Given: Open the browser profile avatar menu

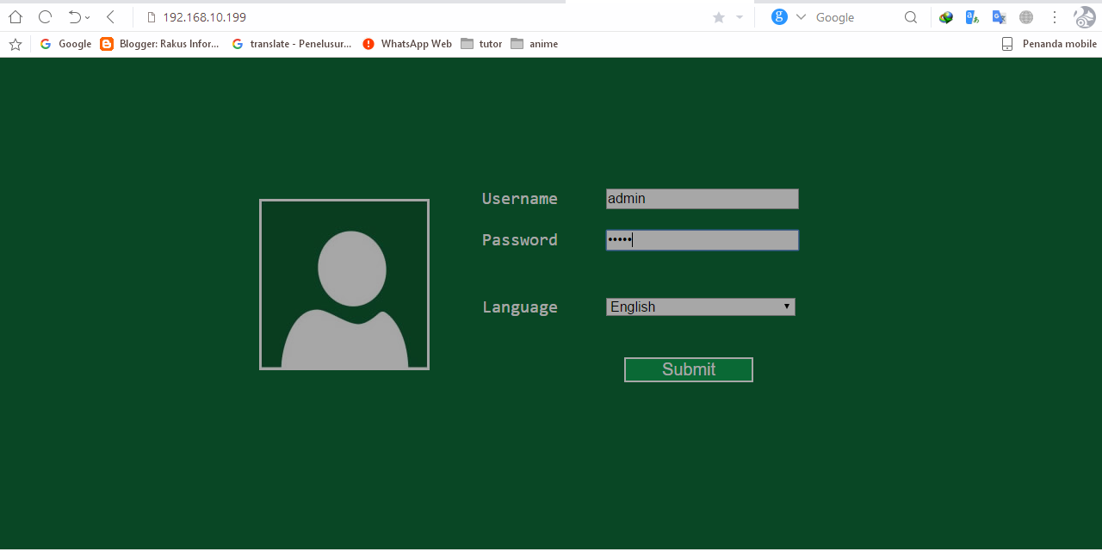Looking at the screenshot, I should 1083,16.
